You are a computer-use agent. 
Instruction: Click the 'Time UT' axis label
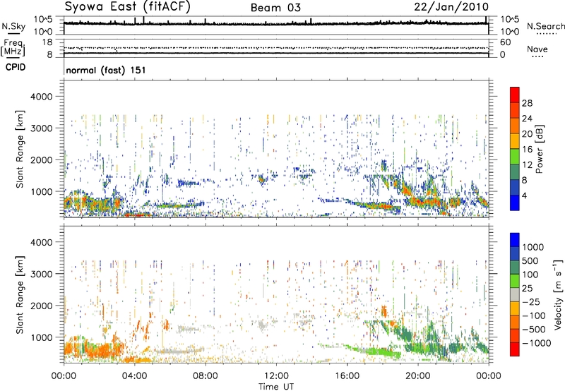276,387
